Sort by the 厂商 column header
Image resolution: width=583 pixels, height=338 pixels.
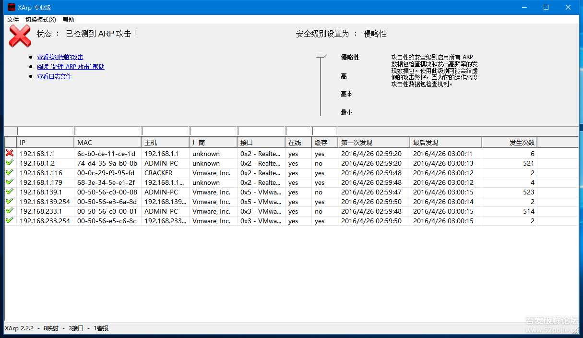tap(213, 143)
